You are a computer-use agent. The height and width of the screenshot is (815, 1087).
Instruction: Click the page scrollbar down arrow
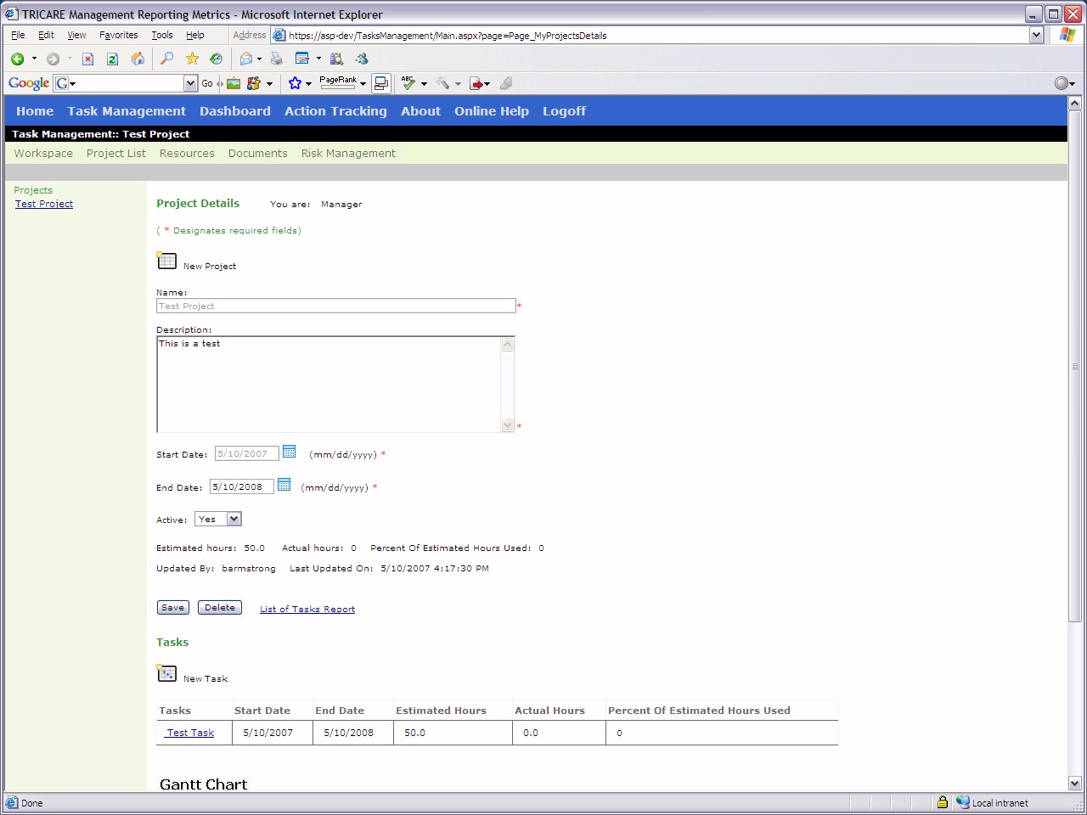coord(1074,783)
